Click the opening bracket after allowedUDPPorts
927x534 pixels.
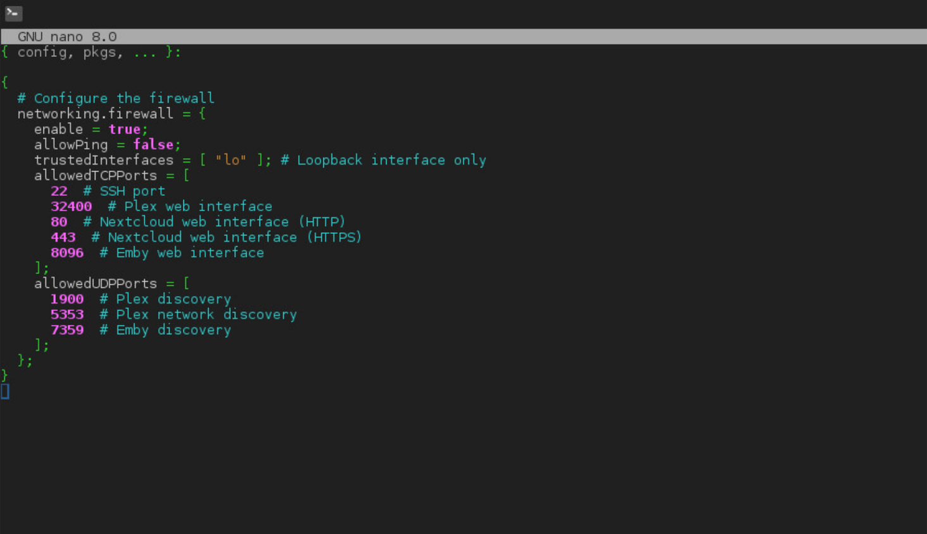(x=186, y=283)
